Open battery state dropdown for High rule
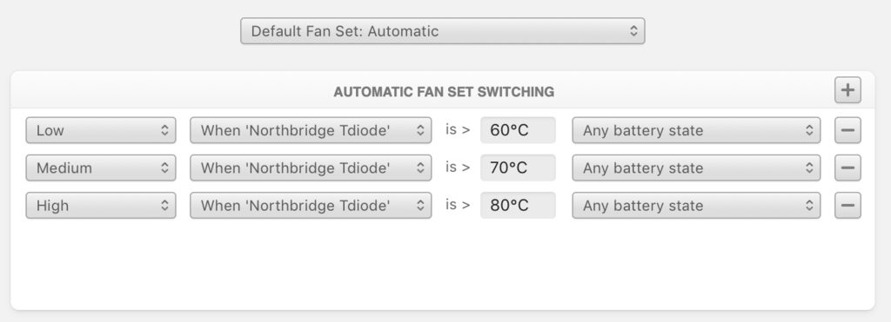 pyautogui.click(x=696, y=205)
